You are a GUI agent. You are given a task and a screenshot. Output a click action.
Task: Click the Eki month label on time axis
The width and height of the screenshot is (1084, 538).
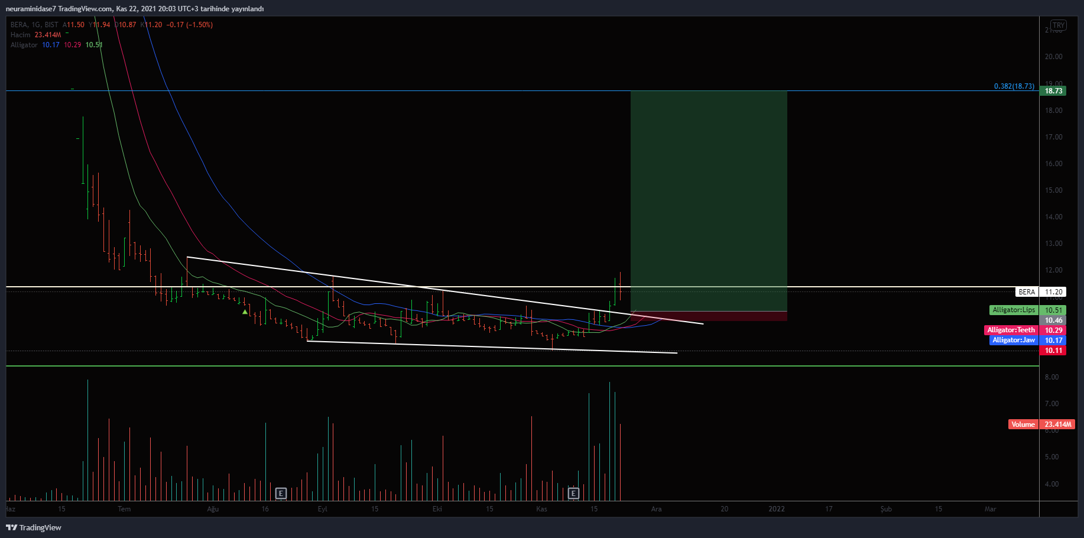tap(437, 509)
